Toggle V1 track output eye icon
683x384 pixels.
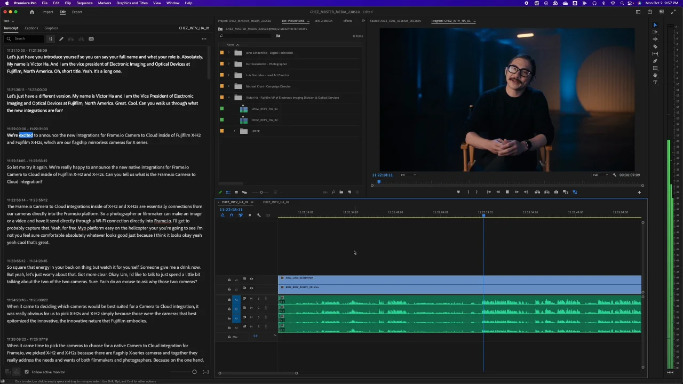[x=251, y=289]
